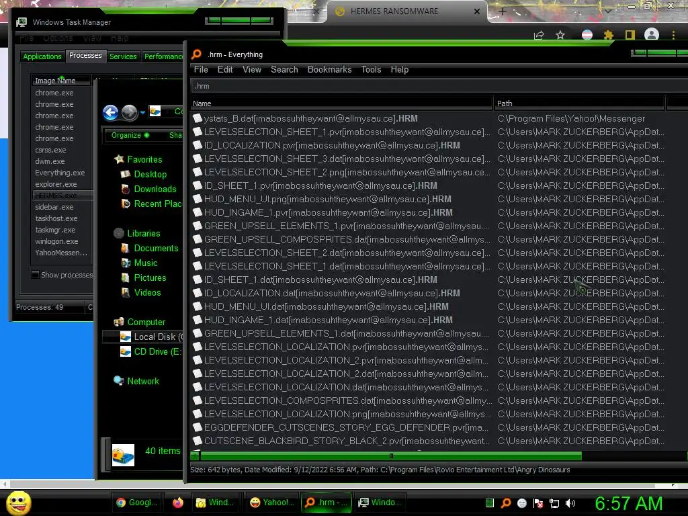Click the .hrm search field in Everything
This screenshot has width=688, height=516.
click(x=439, y=86)
